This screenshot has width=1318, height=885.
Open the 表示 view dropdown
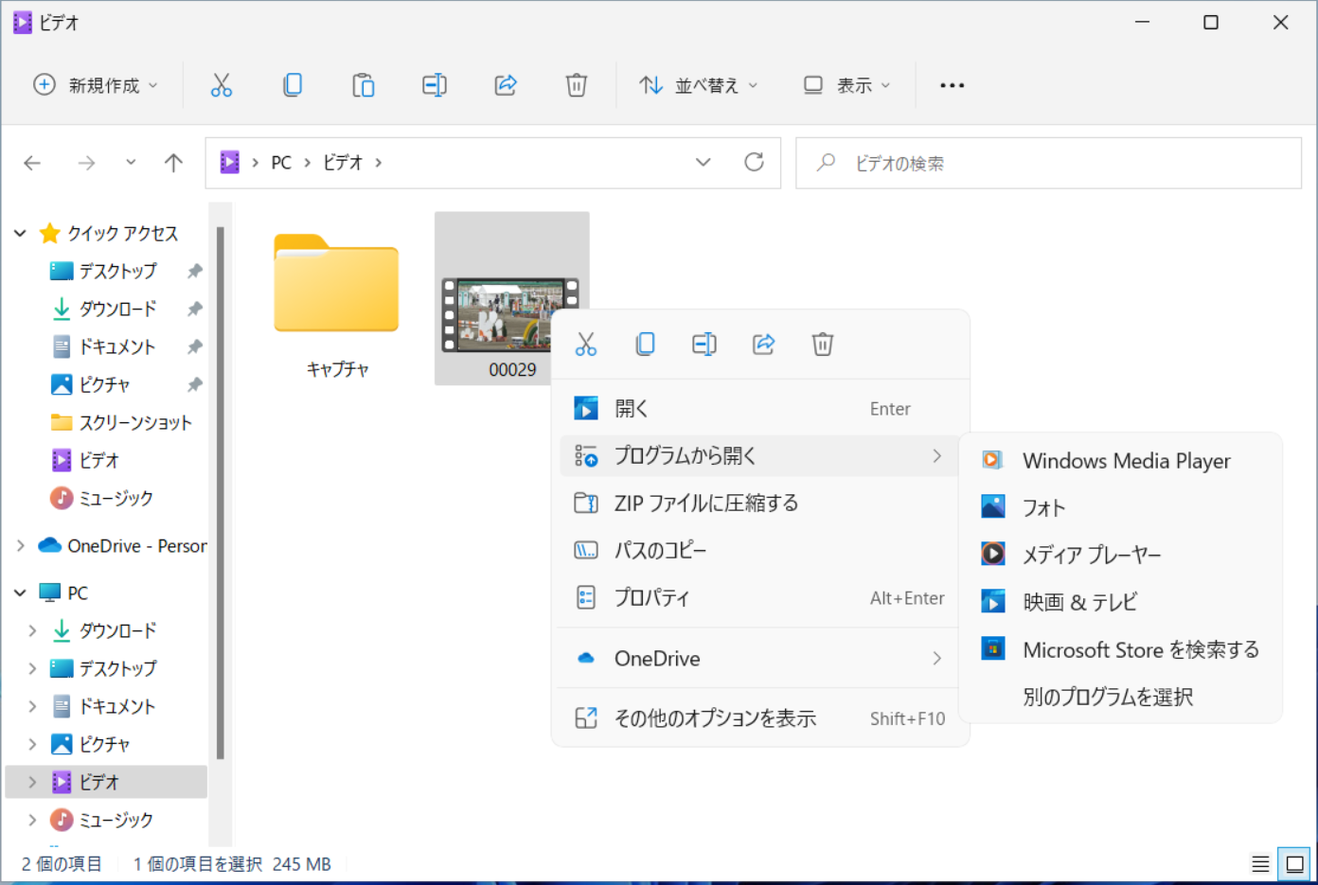pyautogui.click(x=846, y=85)
